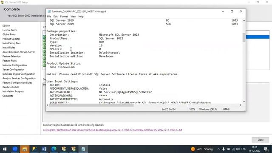Select Database Engine Configuration step

click(19, 74)
